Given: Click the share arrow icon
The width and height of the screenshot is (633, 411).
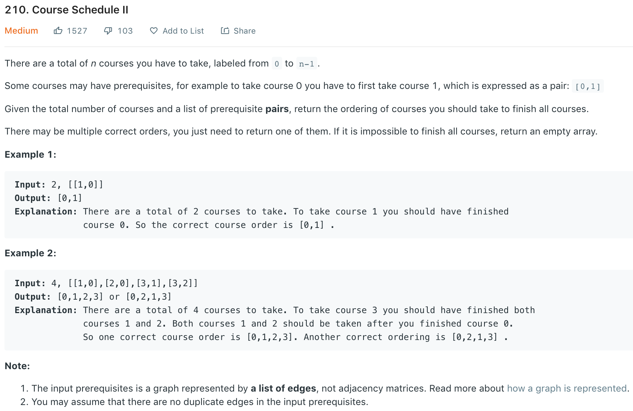Looking at the screenshot, I should 225,31.
